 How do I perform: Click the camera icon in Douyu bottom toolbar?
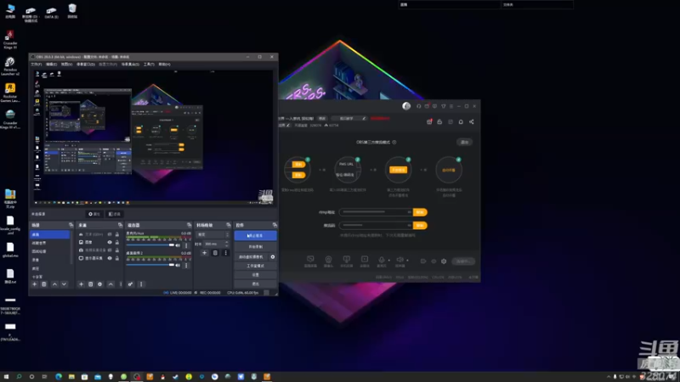coord(328,260)
